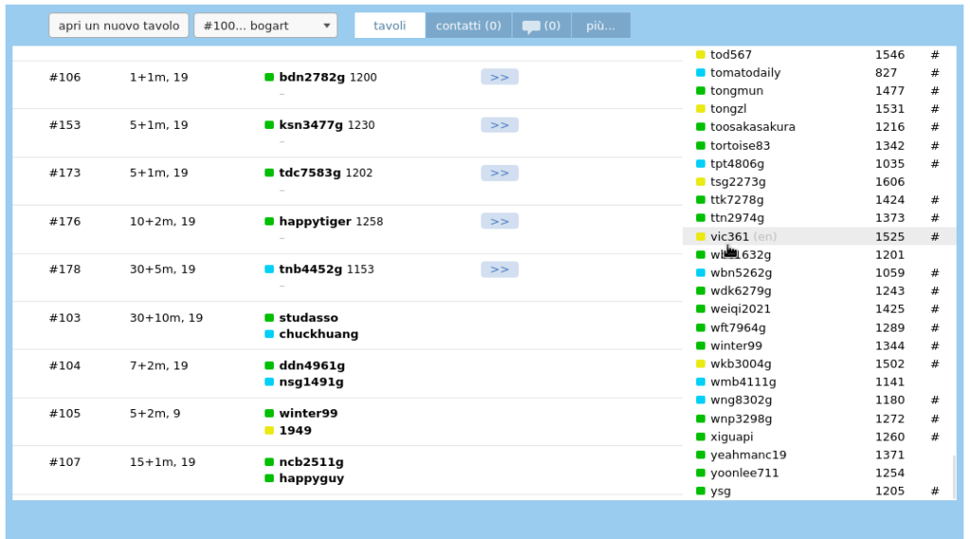
Task: Select yoonlee711 in the player list
Action: click(x=745, y=473)
